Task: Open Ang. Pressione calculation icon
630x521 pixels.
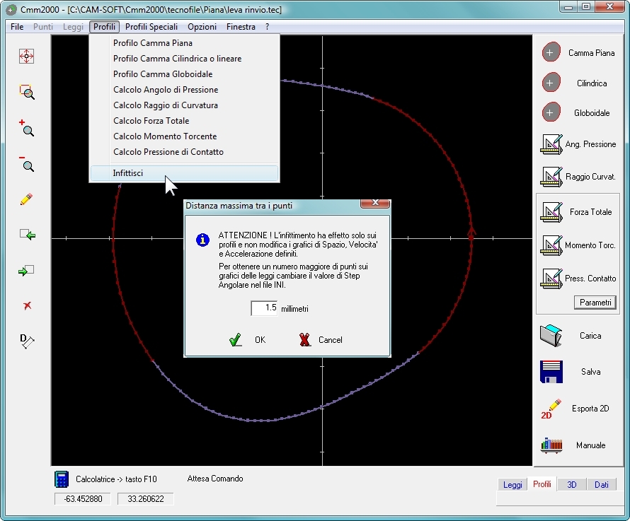Action: (x=551, y=144)
